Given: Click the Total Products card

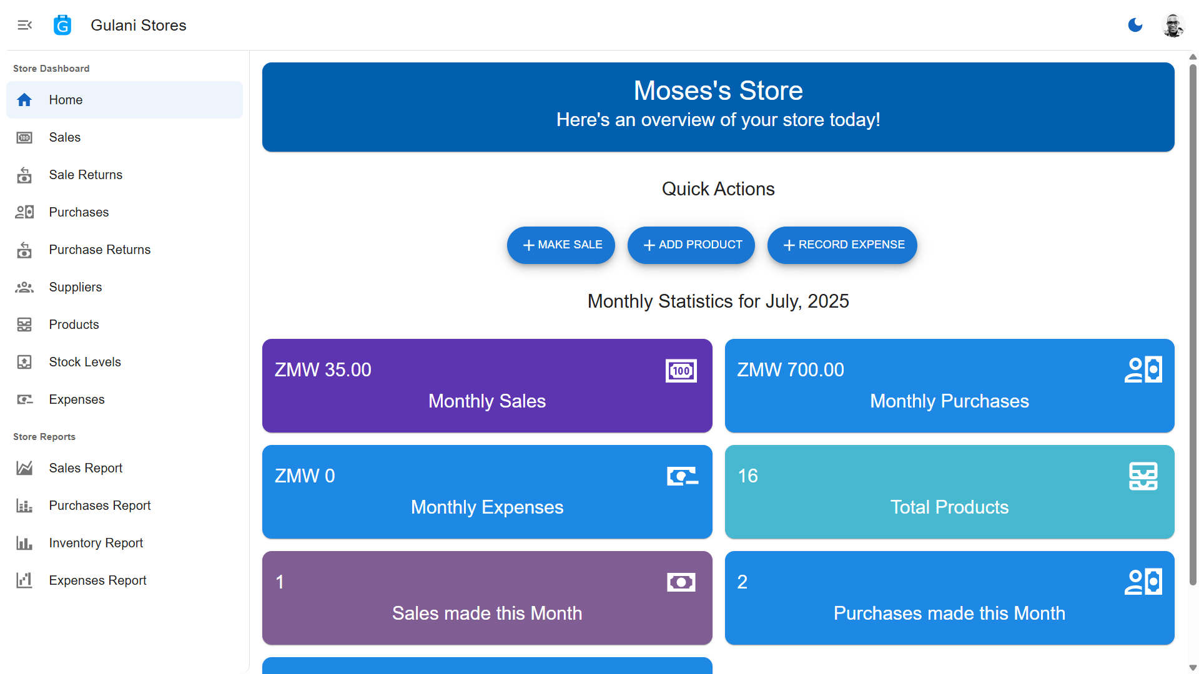Looking at the screenshot, I should (x=949, y=492).
